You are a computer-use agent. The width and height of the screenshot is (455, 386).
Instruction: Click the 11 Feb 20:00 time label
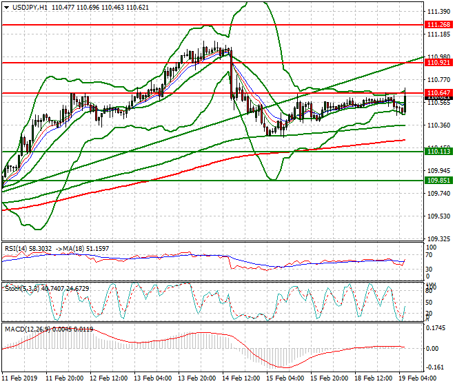[x=65, y=378]
